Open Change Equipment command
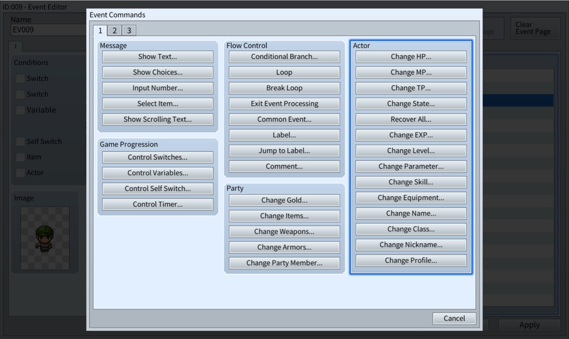The image size is (569, 339). tap(411, 198)
